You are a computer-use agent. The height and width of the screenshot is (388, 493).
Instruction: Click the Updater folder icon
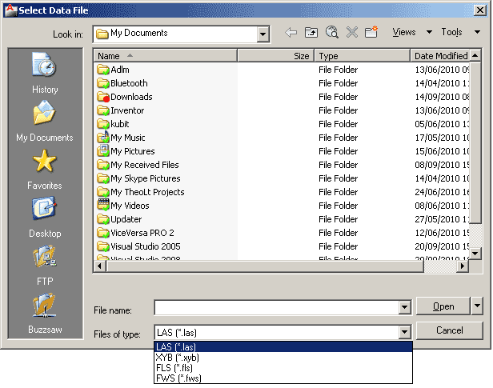(102, 219)
